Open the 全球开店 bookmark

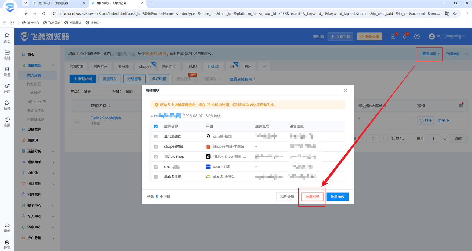point(73,23)
